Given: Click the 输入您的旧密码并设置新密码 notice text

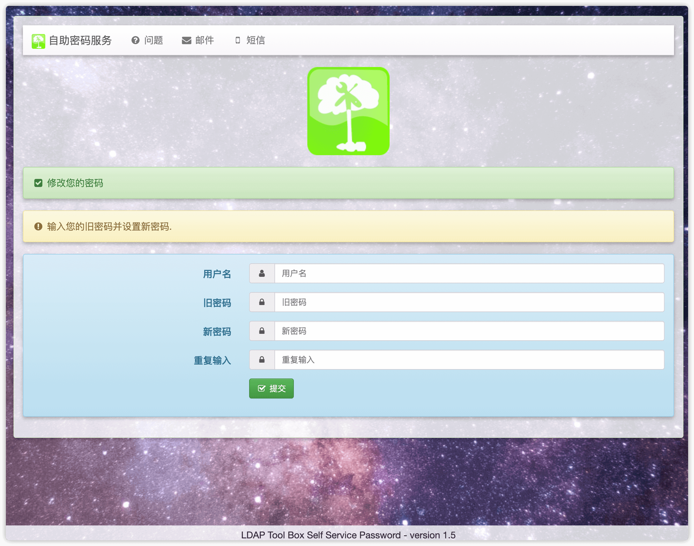Looking at the screenshot, I should [x=109, y=227].
